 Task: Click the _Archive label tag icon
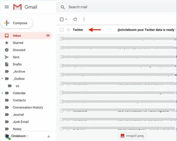(7, 71)
